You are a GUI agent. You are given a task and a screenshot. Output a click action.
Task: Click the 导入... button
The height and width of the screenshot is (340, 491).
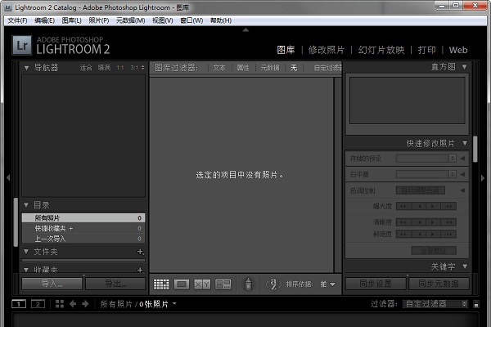point(52,284)
